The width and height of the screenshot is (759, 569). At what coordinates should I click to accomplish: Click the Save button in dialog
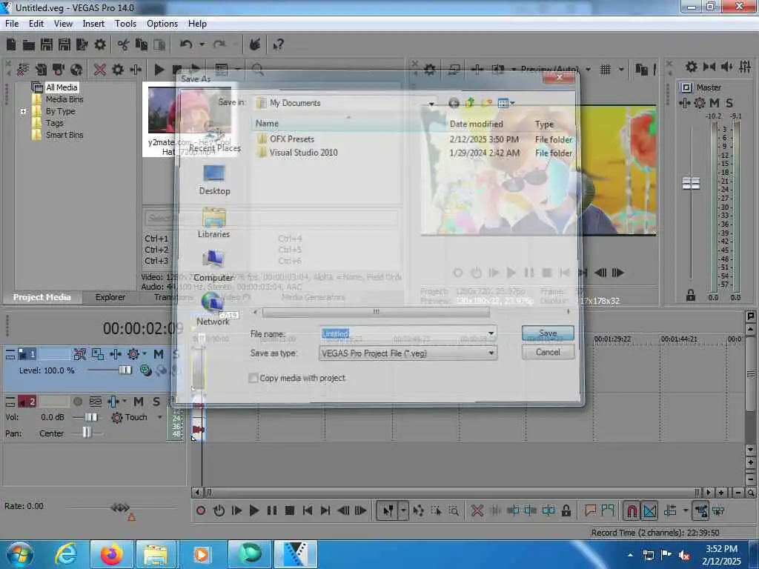coord(548,333)
